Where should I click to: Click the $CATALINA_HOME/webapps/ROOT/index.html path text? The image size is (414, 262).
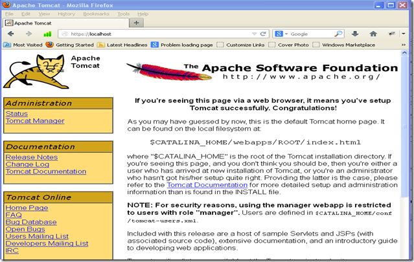pos(255,142)
